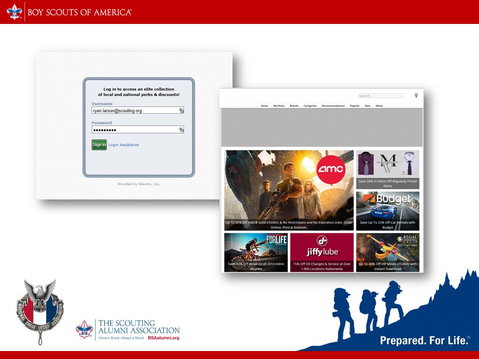Open the Home menu item
Viewport: 479px width, 359px height.
tap(264, 106)
